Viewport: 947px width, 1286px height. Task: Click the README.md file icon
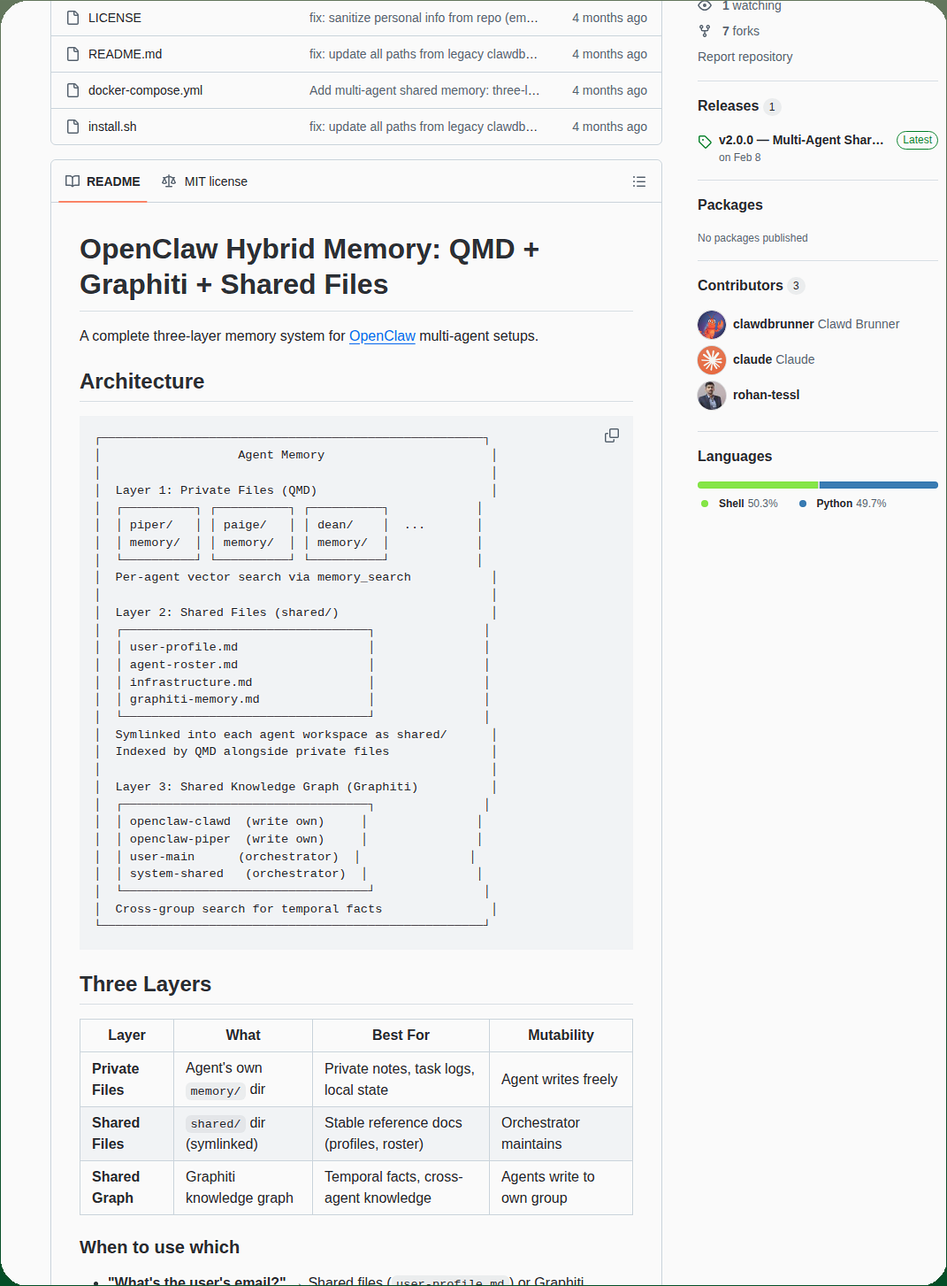pos(73,54)
